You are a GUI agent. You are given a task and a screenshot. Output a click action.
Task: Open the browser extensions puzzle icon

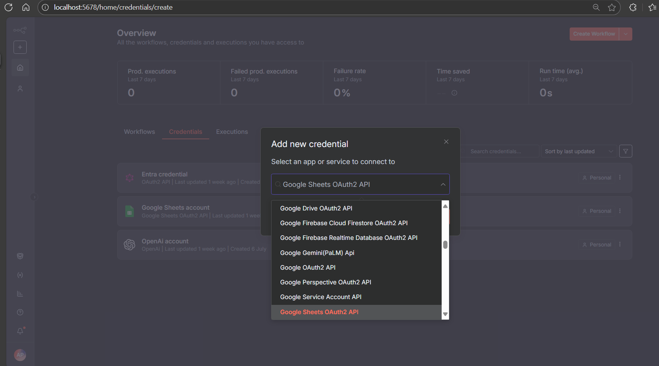tap(633, 7)
